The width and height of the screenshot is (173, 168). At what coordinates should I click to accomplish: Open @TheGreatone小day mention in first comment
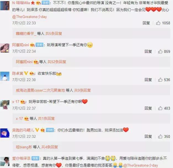30,17
